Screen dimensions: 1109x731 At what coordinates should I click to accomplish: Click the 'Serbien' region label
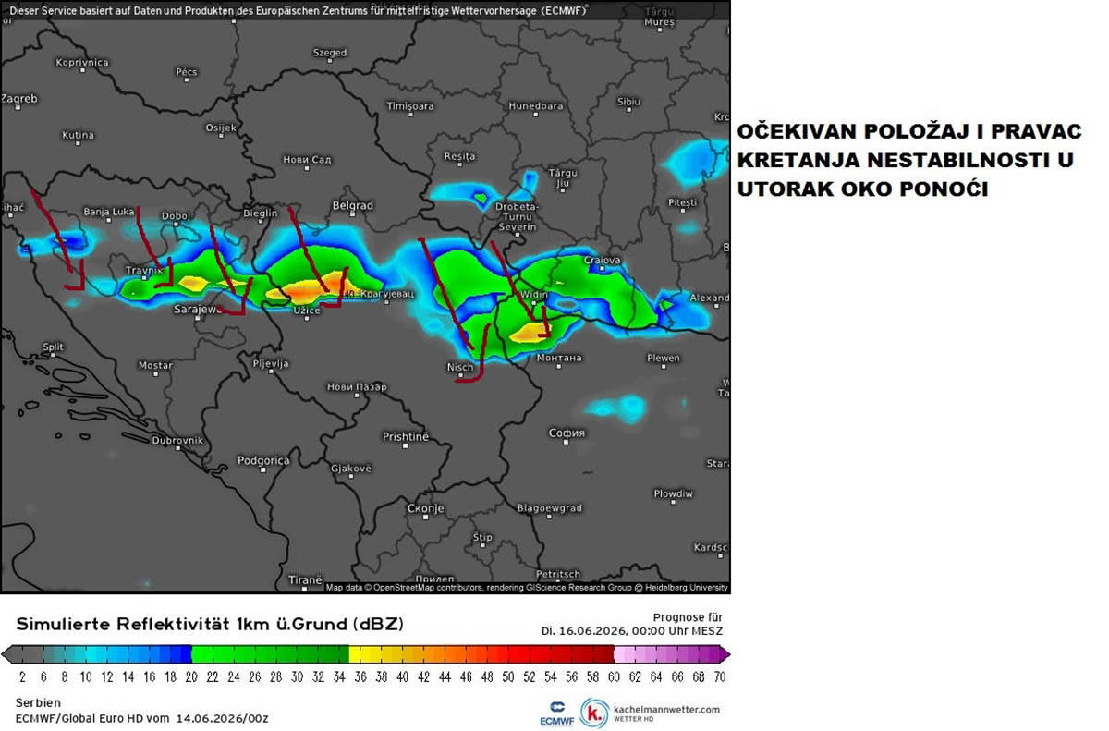(36, 703)
